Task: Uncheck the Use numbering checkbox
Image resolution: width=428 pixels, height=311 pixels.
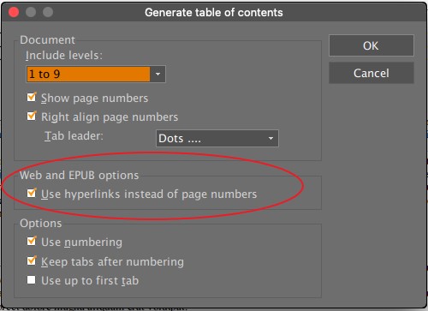Action: point(32,242)
